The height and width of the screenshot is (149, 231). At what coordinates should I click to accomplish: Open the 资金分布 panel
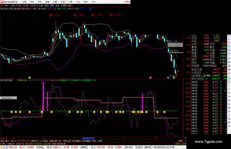tap(20, 144)
